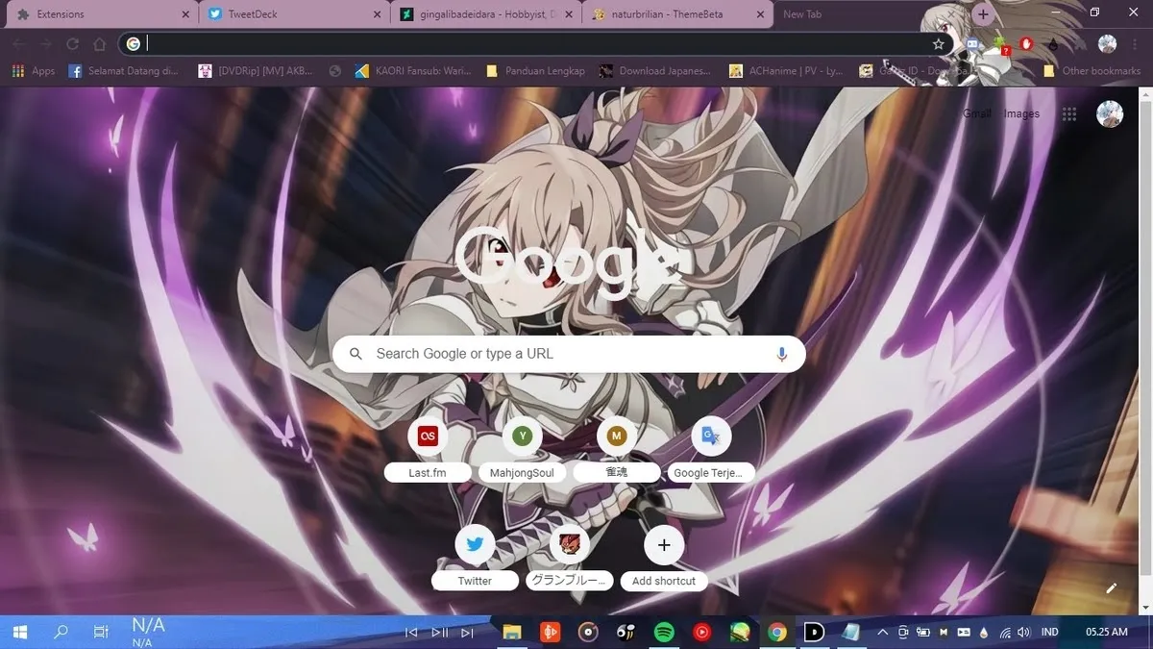This screenshot has width=1153, height=649.
Task: Skip to next track on taskbar
Action: point(467,632)
